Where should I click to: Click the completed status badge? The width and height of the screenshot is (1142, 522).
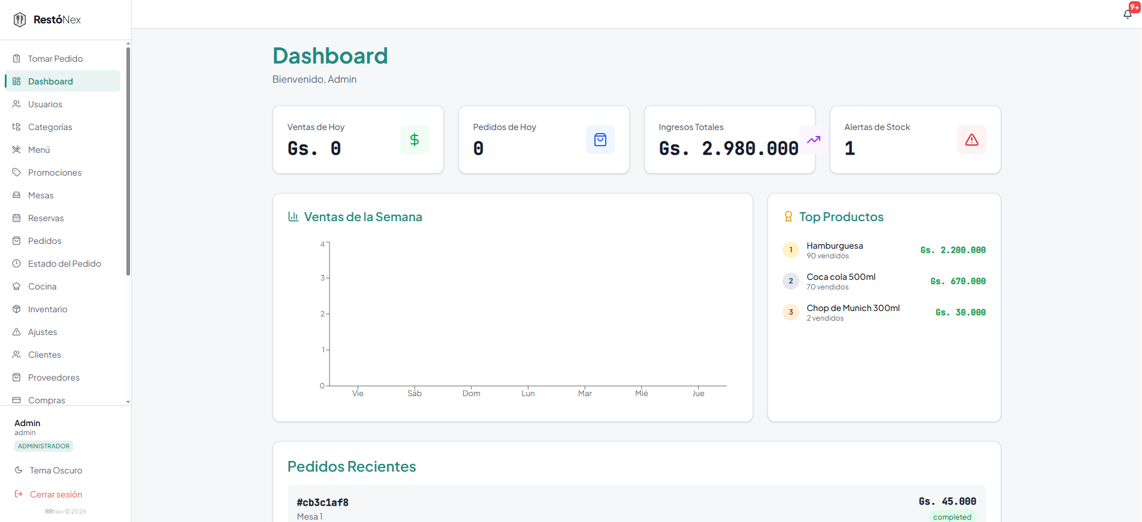952,517
